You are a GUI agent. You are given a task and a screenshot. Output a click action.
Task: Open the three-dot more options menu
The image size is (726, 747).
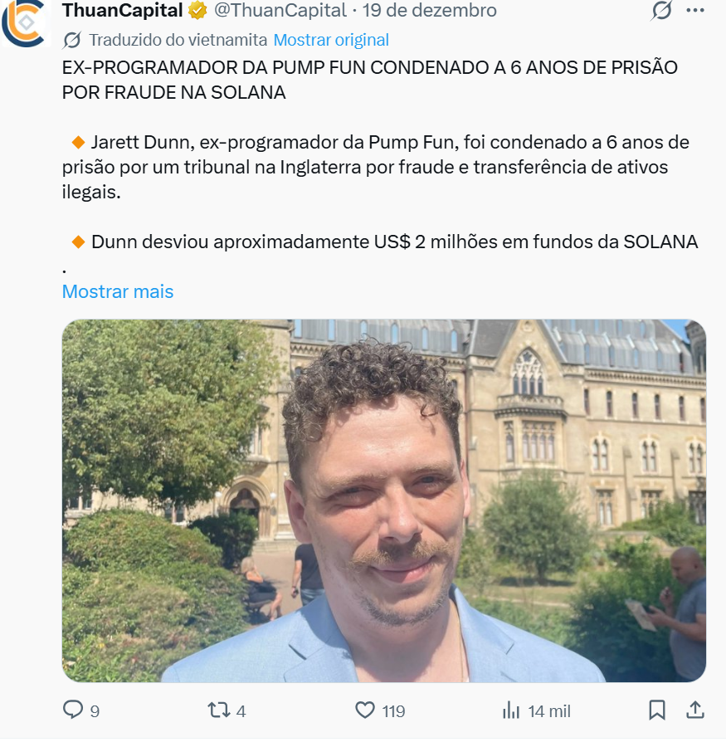coord(695,10)
